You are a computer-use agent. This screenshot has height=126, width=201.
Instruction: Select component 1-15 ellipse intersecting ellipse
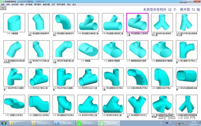[x=162, y=50]
